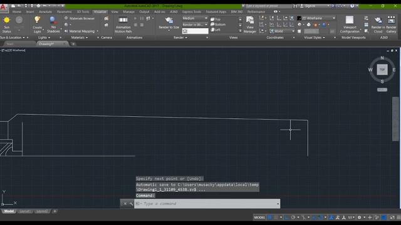Click the animation play icon
401x225 pixels.
135,18
